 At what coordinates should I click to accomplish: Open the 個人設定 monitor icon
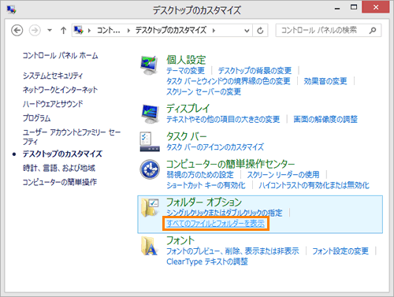(x=150, y=65)
